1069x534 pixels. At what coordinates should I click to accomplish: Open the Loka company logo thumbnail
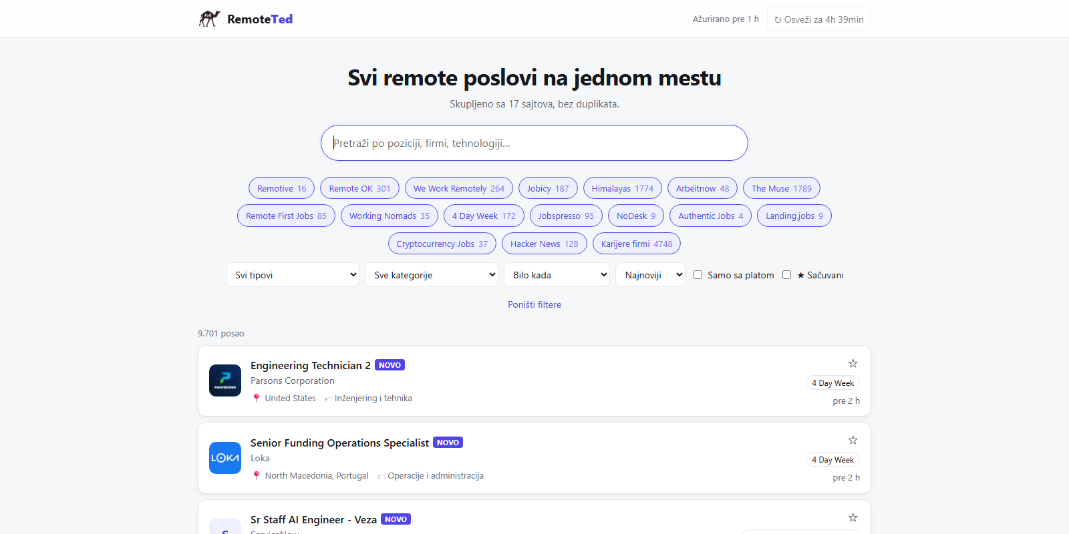225,458
